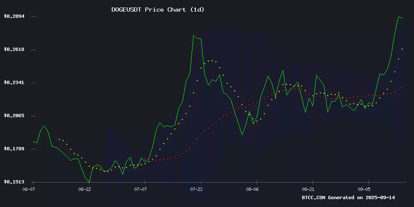Image resolution: width=414 pixels, height=207 pixels.
Task: Click the 07-22 date marker
Action: [x=197, y=189]
